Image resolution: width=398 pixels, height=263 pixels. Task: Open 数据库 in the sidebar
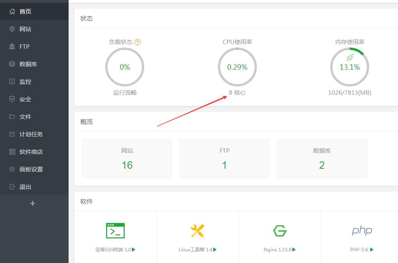[28, 64]
